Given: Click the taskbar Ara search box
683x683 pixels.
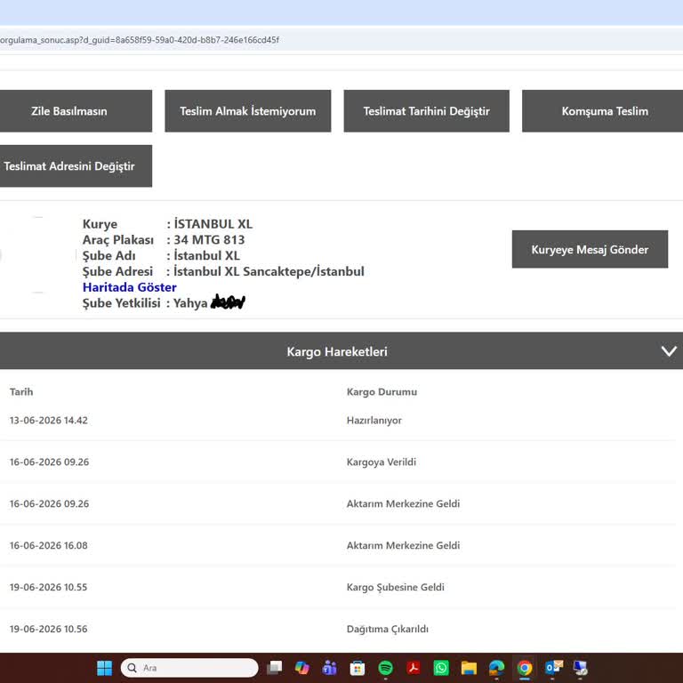Looking at the screenshot, I should coord(189,668).
